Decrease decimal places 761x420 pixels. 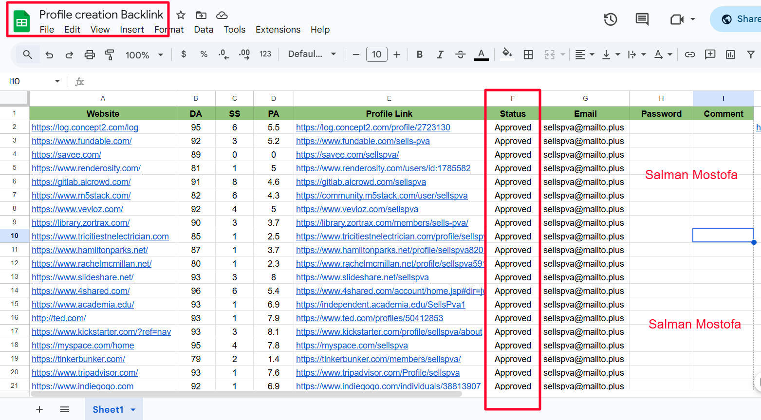coord(223,54)
